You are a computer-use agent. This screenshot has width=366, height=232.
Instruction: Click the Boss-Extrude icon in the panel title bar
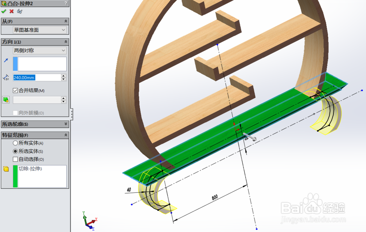(x=4, y=3)
